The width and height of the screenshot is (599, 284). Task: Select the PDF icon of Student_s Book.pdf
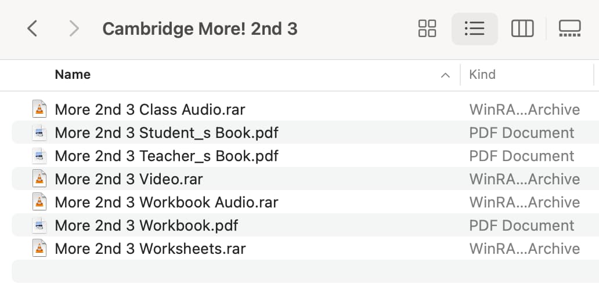pos(39,133)
